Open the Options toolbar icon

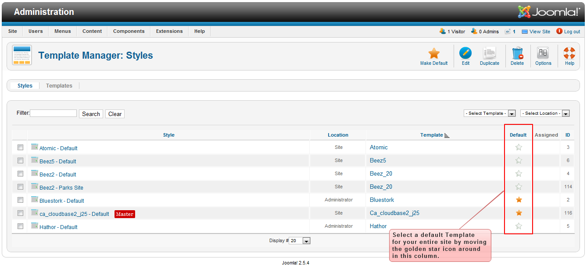(543, 53)
